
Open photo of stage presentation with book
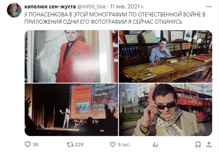pyautogui.click(x=72, y=110)
